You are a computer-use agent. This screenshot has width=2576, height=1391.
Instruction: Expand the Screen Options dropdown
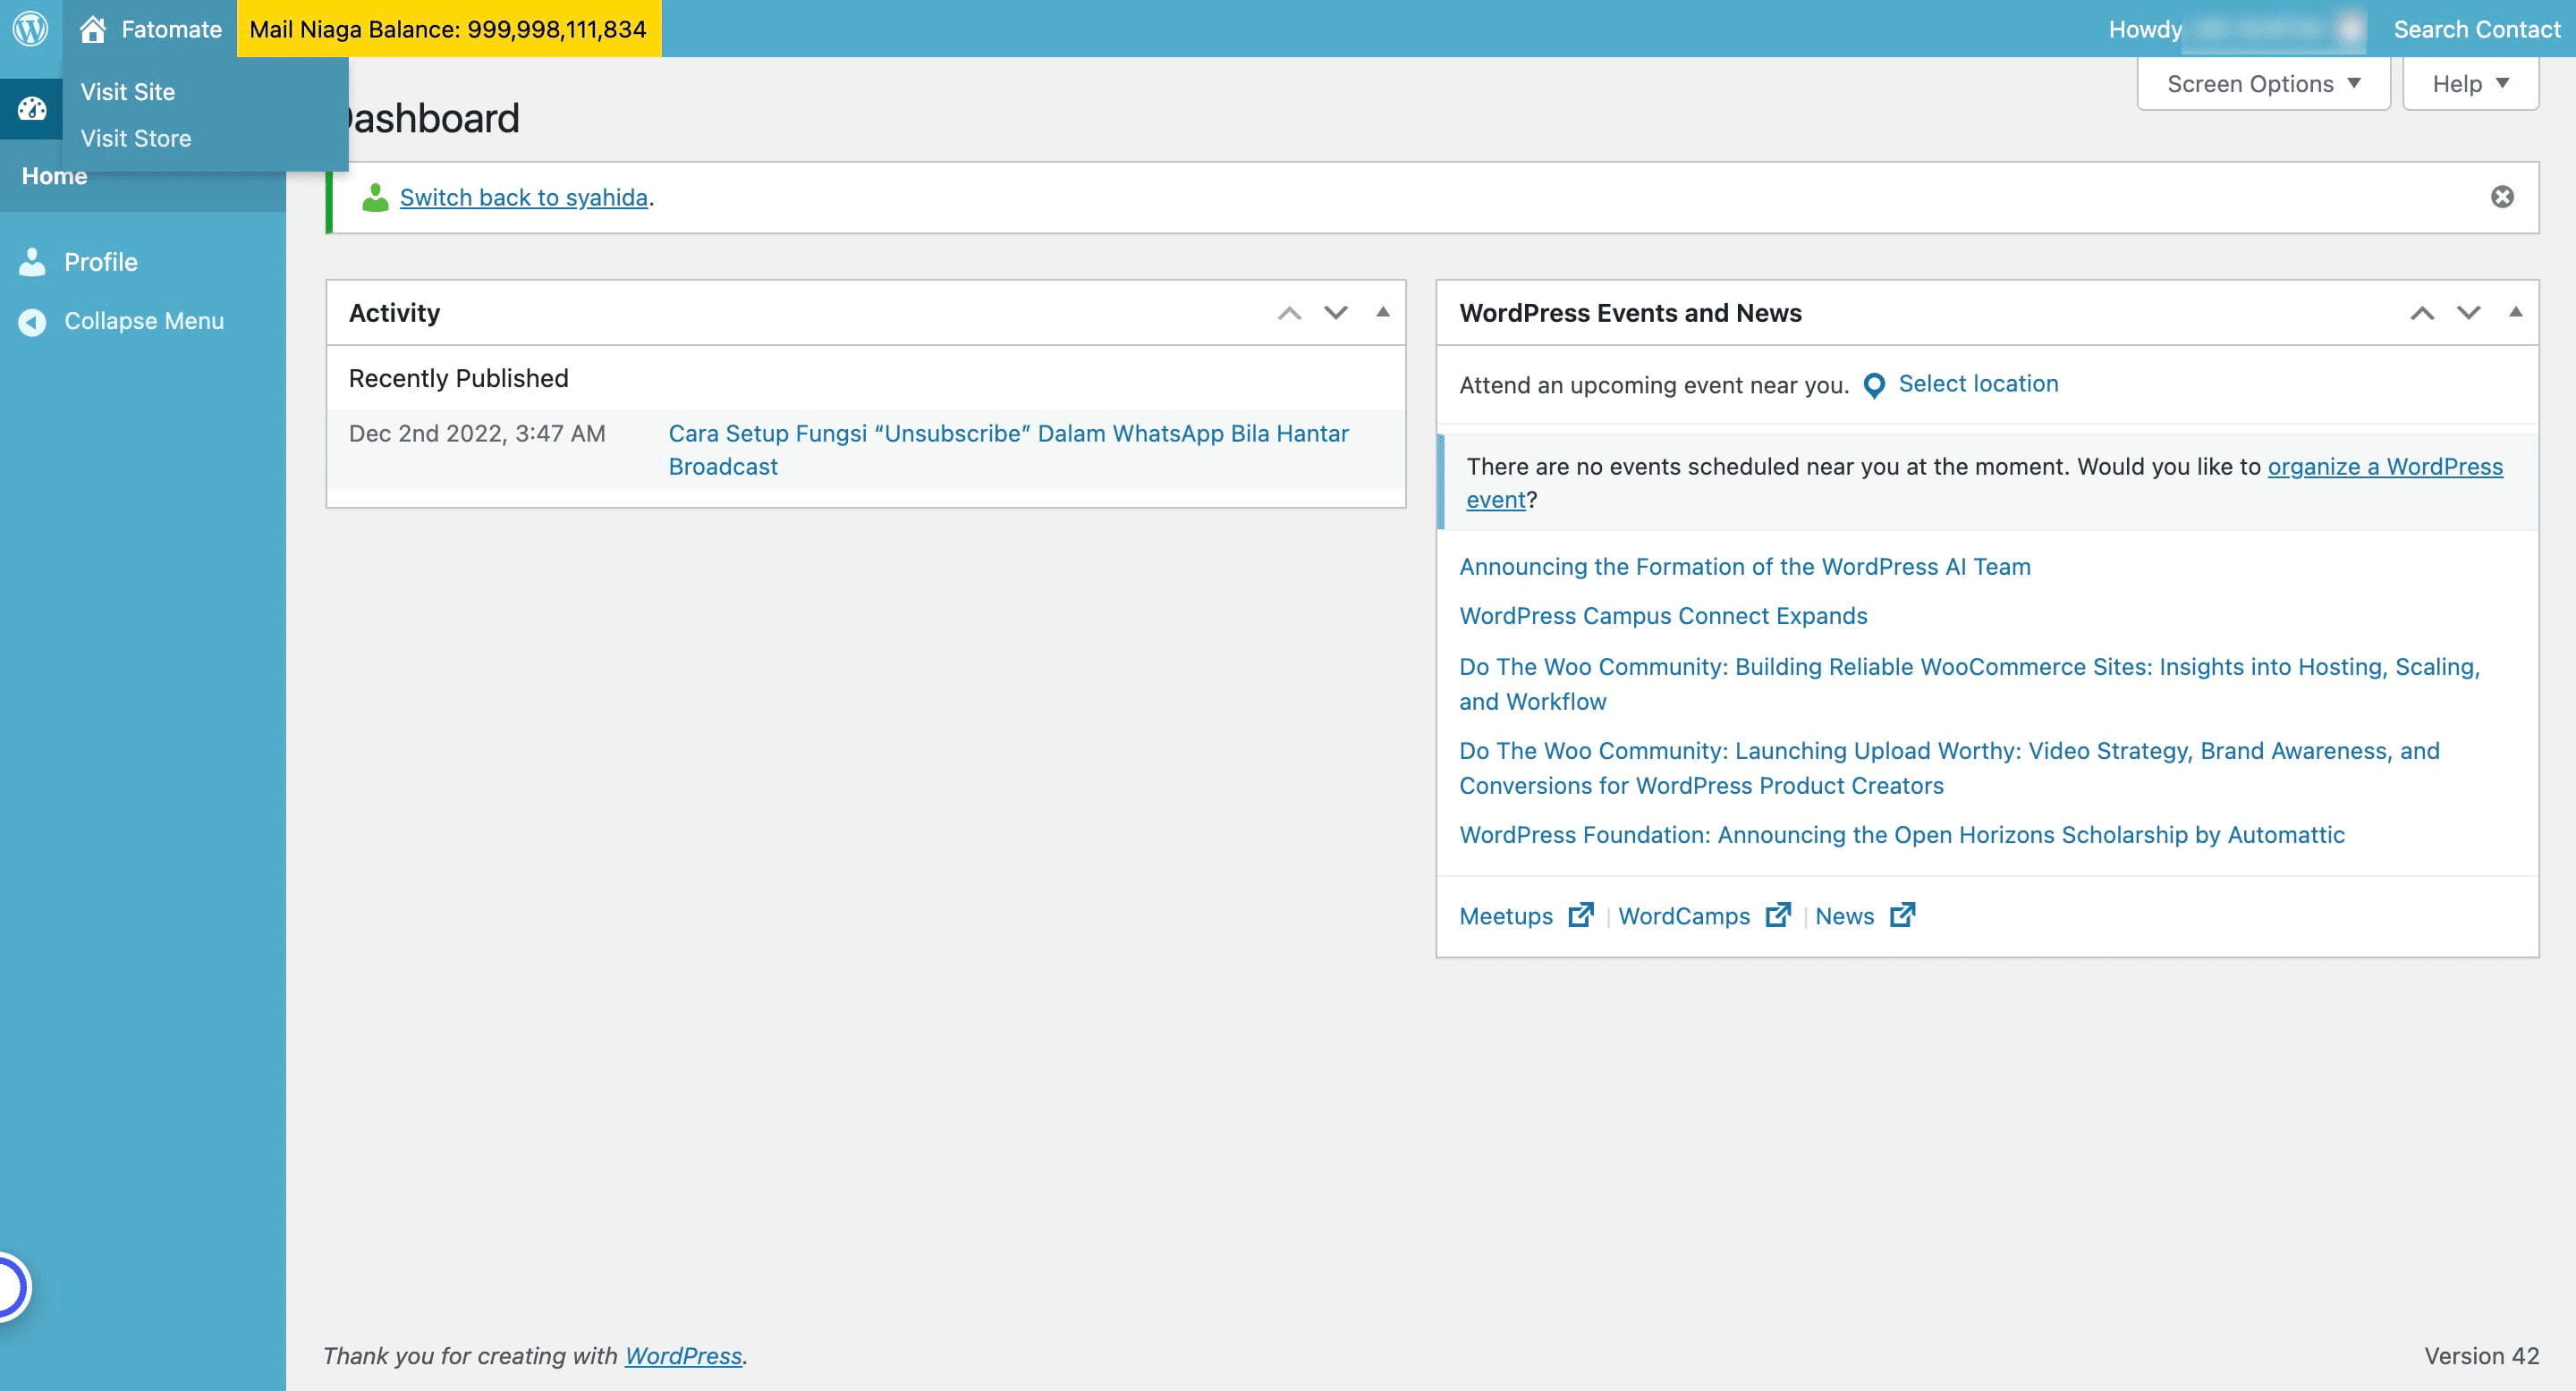coord(2263,84)
